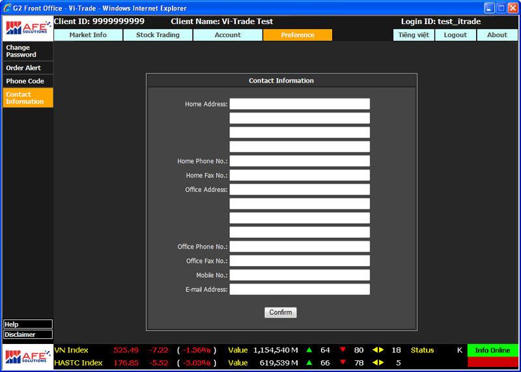
Task: Maximize the Internet Explorer window
Action: pos(501,8)
